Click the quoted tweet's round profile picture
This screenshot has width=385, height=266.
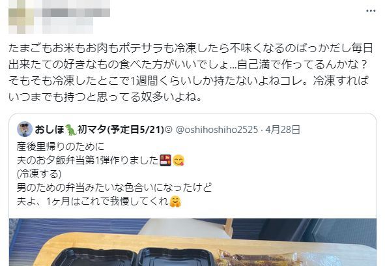tap(25, 129)
